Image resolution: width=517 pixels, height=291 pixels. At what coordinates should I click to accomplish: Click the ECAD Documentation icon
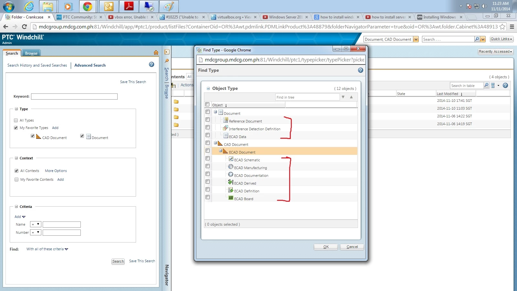coord(231,174)
